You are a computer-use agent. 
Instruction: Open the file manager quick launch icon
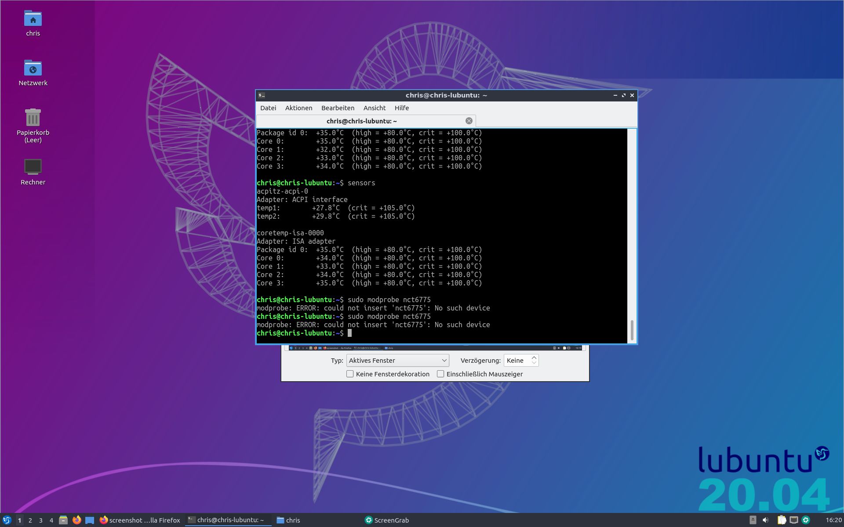point(63,520)
